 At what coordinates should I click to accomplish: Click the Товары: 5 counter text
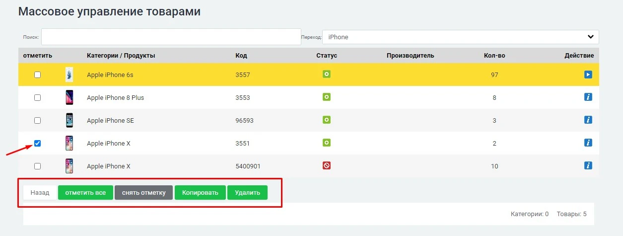click(572, 214)
